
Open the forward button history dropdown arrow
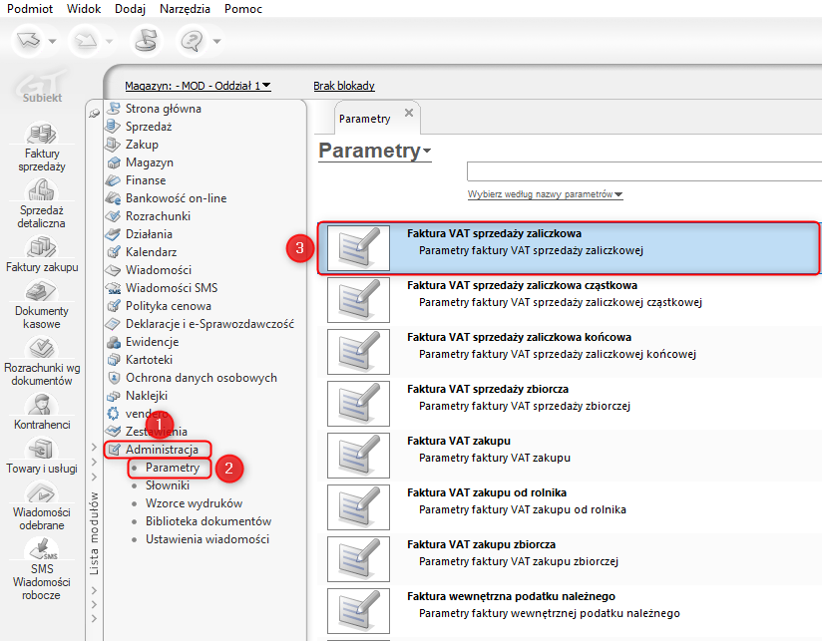[x=109, y=41]
